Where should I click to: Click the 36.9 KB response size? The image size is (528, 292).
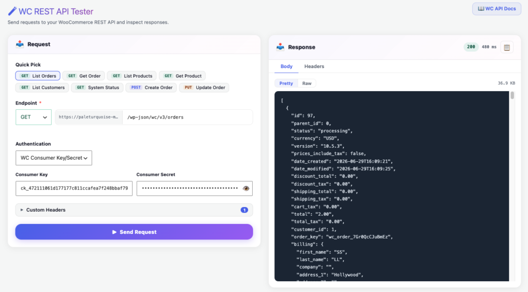506,83
